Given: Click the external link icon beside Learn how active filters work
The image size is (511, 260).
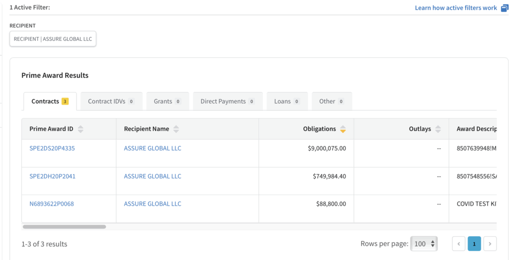Looking at the screenshot, I should (x=505, y=8).
